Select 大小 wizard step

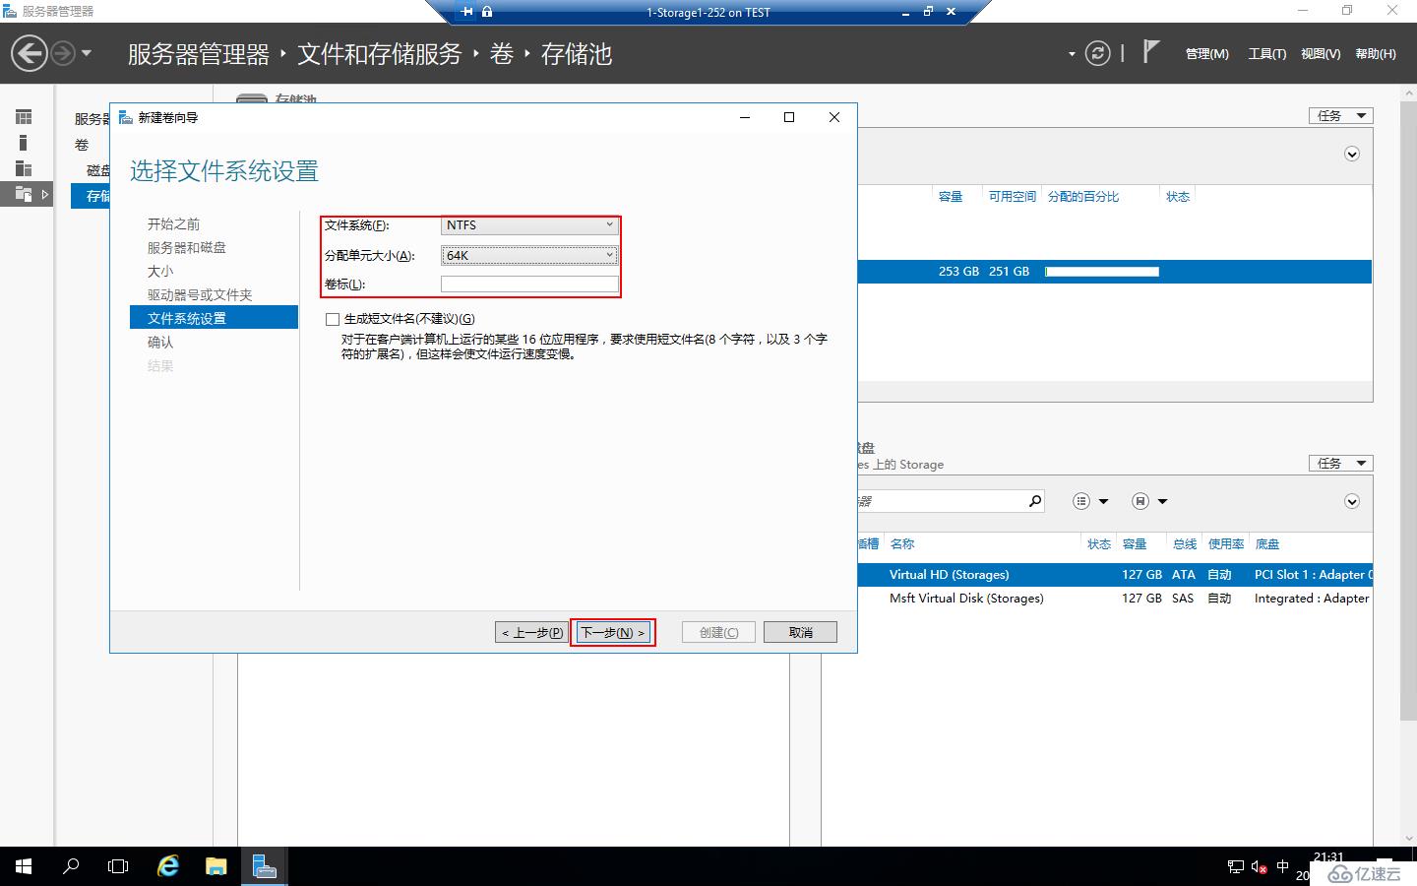(160, 272)
